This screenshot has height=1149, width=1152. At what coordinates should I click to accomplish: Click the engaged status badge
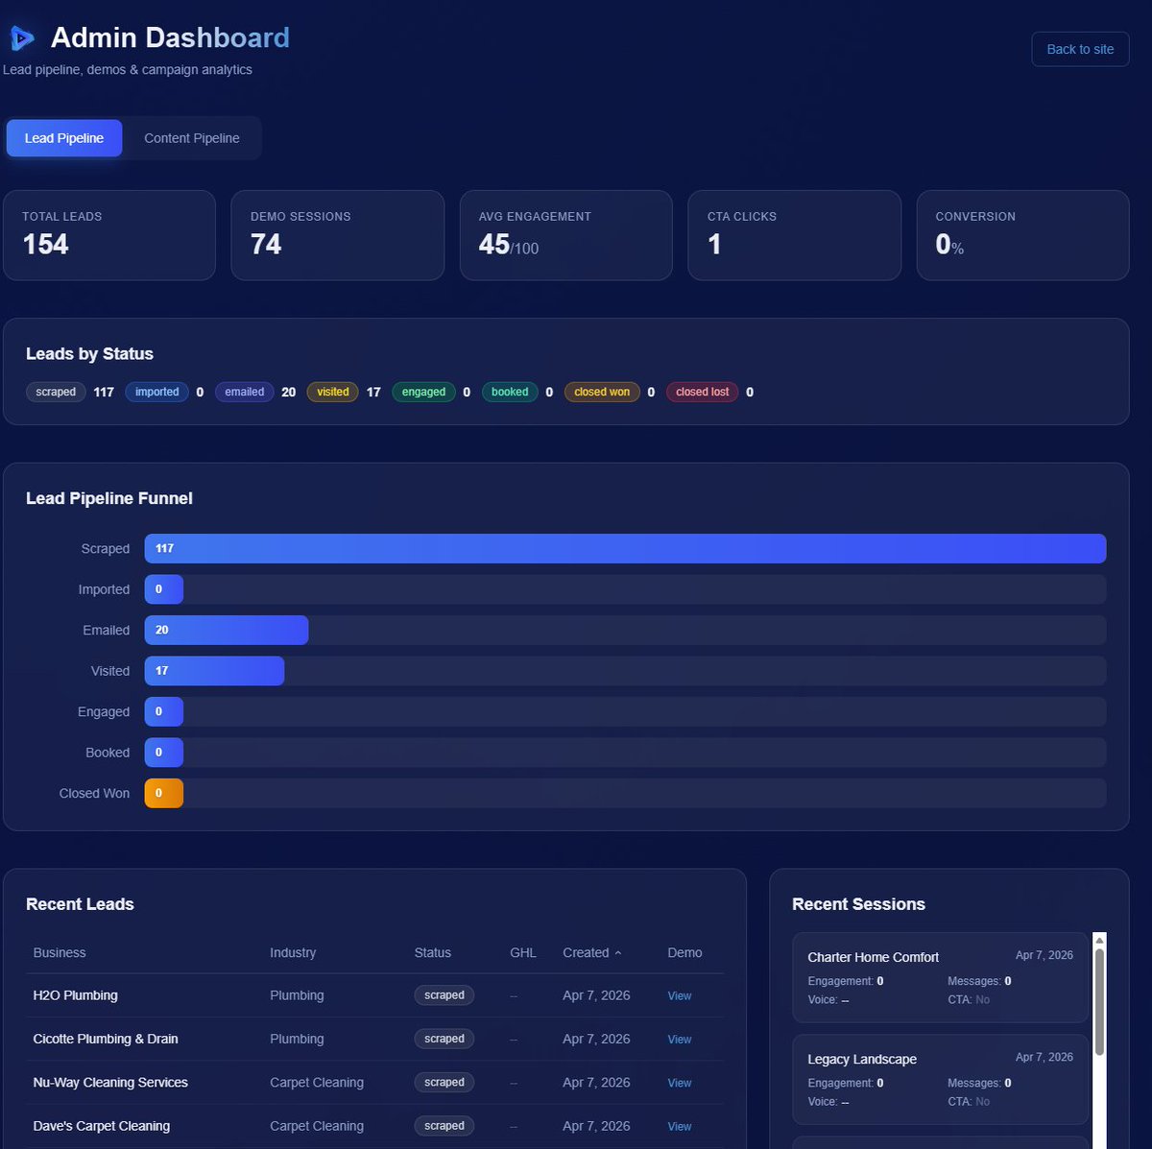tap(423, 392)
